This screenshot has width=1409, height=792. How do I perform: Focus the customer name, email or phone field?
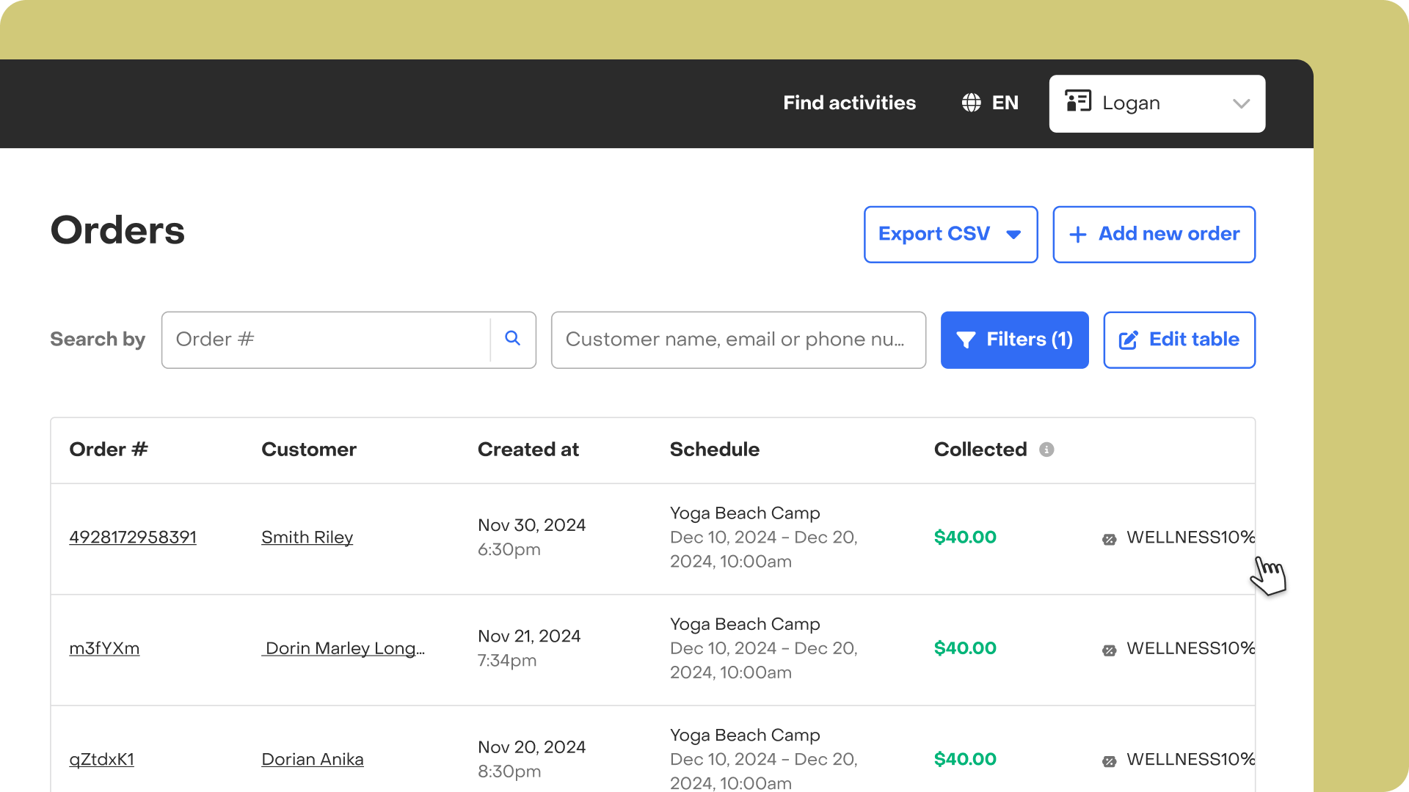tap(738, 340)
